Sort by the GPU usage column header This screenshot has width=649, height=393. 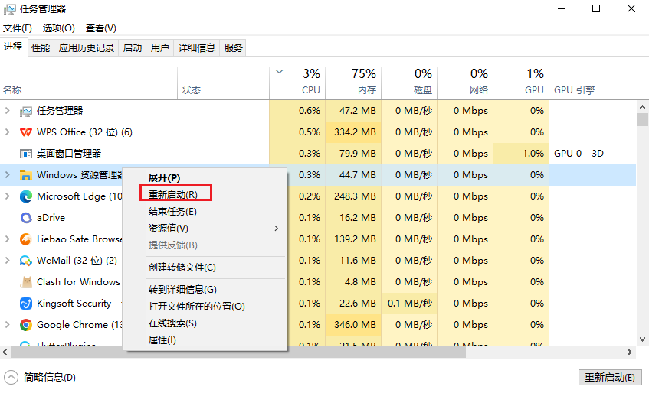521,83
